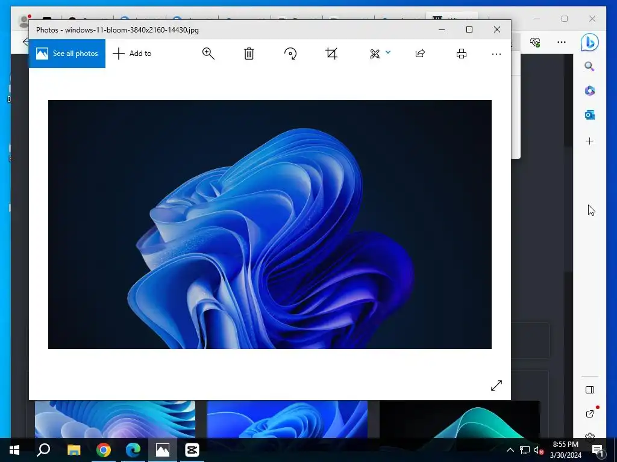Expand the Edit & Create dropdown arrow
The image size is (617, 462).
[388, 52]
